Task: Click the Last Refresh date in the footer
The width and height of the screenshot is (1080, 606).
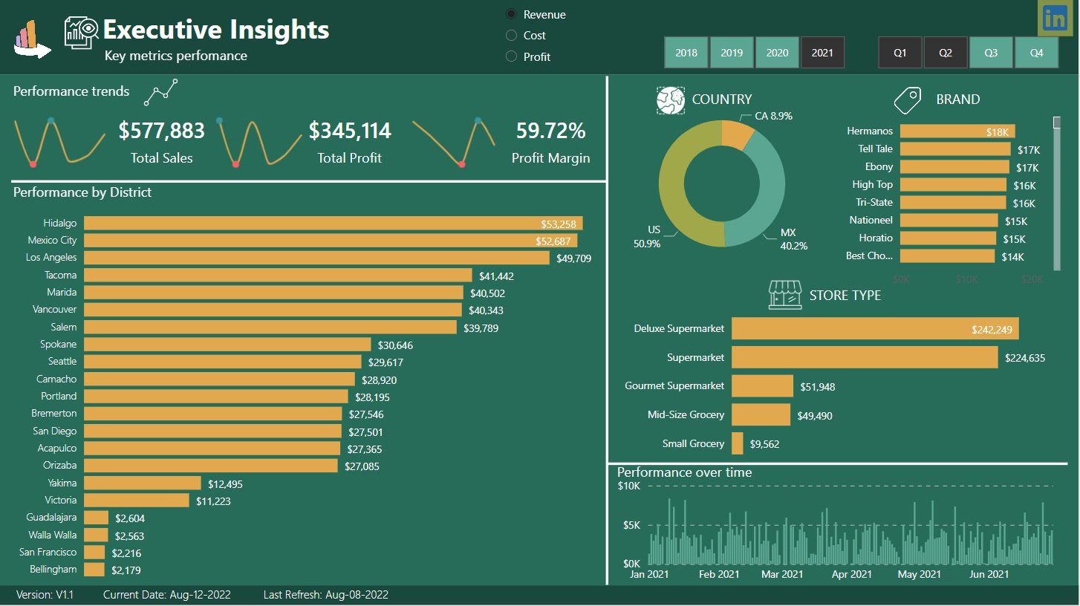Action: tap(326, 595)
